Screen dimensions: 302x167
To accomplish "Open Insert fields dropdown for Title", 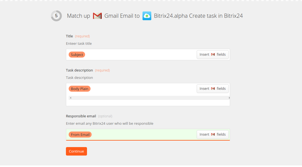I will 213,55.
